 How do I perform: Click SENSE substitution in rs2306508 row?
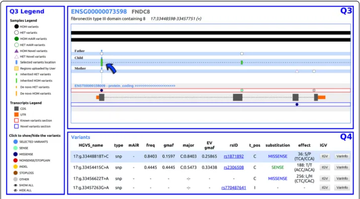click(x=277, y=167)
